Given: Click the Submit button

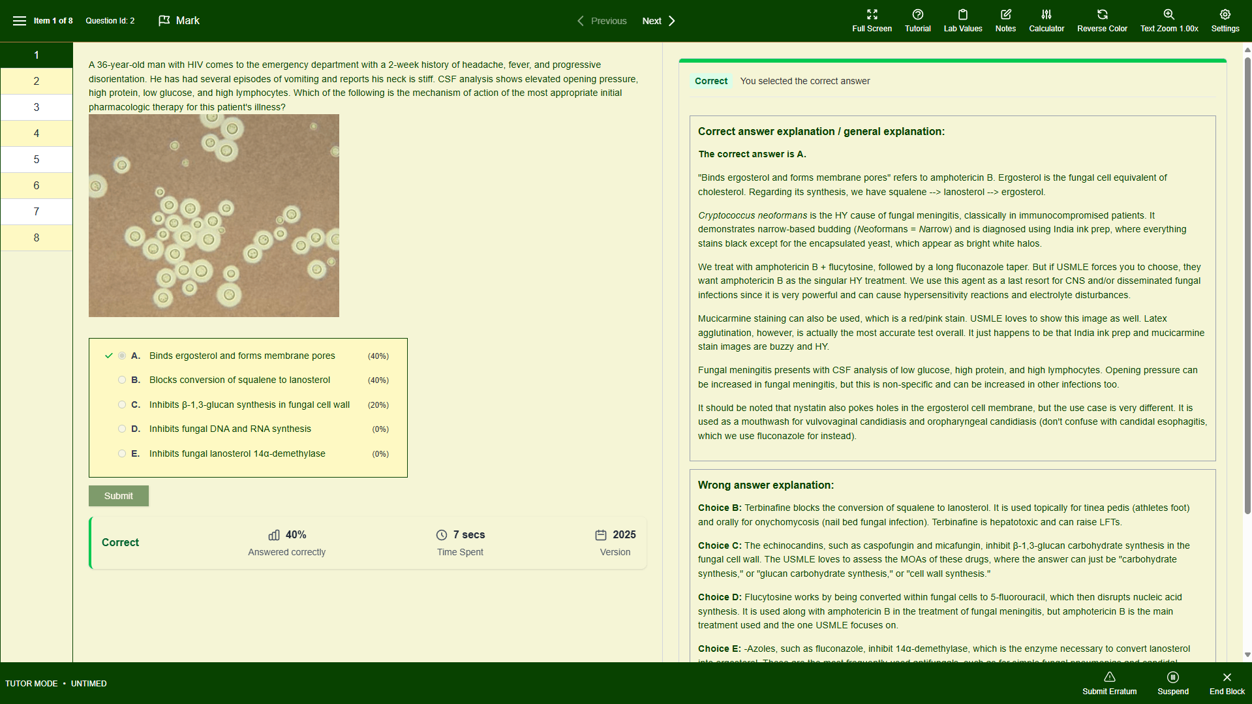Looking at the screenshot, I should (x=119, y=496).
